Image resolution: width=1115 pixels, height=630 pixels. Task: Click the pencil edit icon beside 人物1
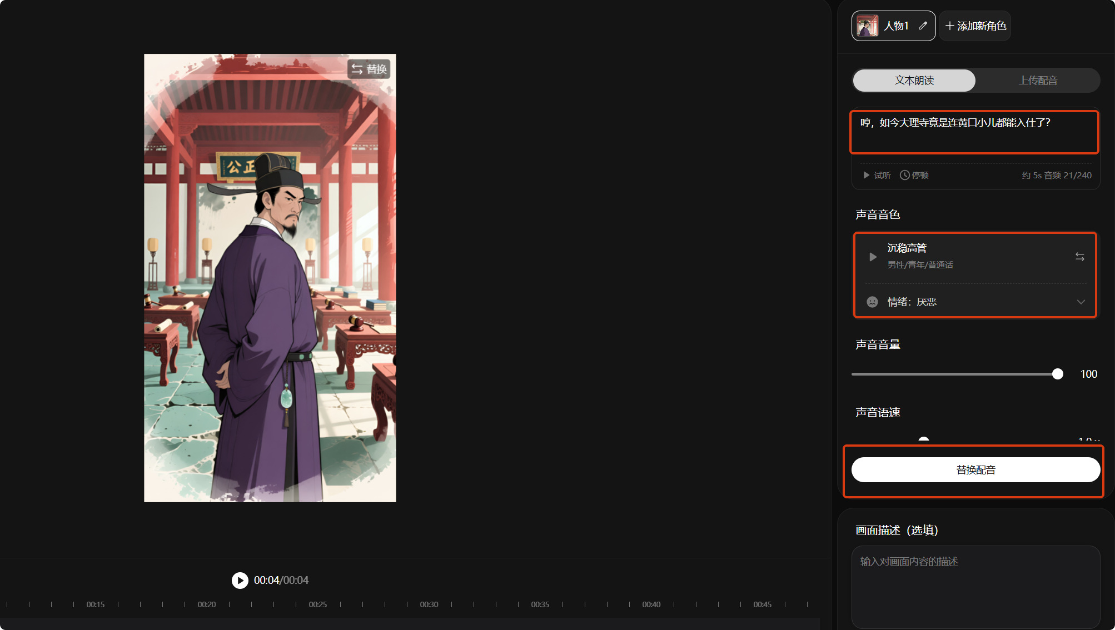click(x=923, y=26)
